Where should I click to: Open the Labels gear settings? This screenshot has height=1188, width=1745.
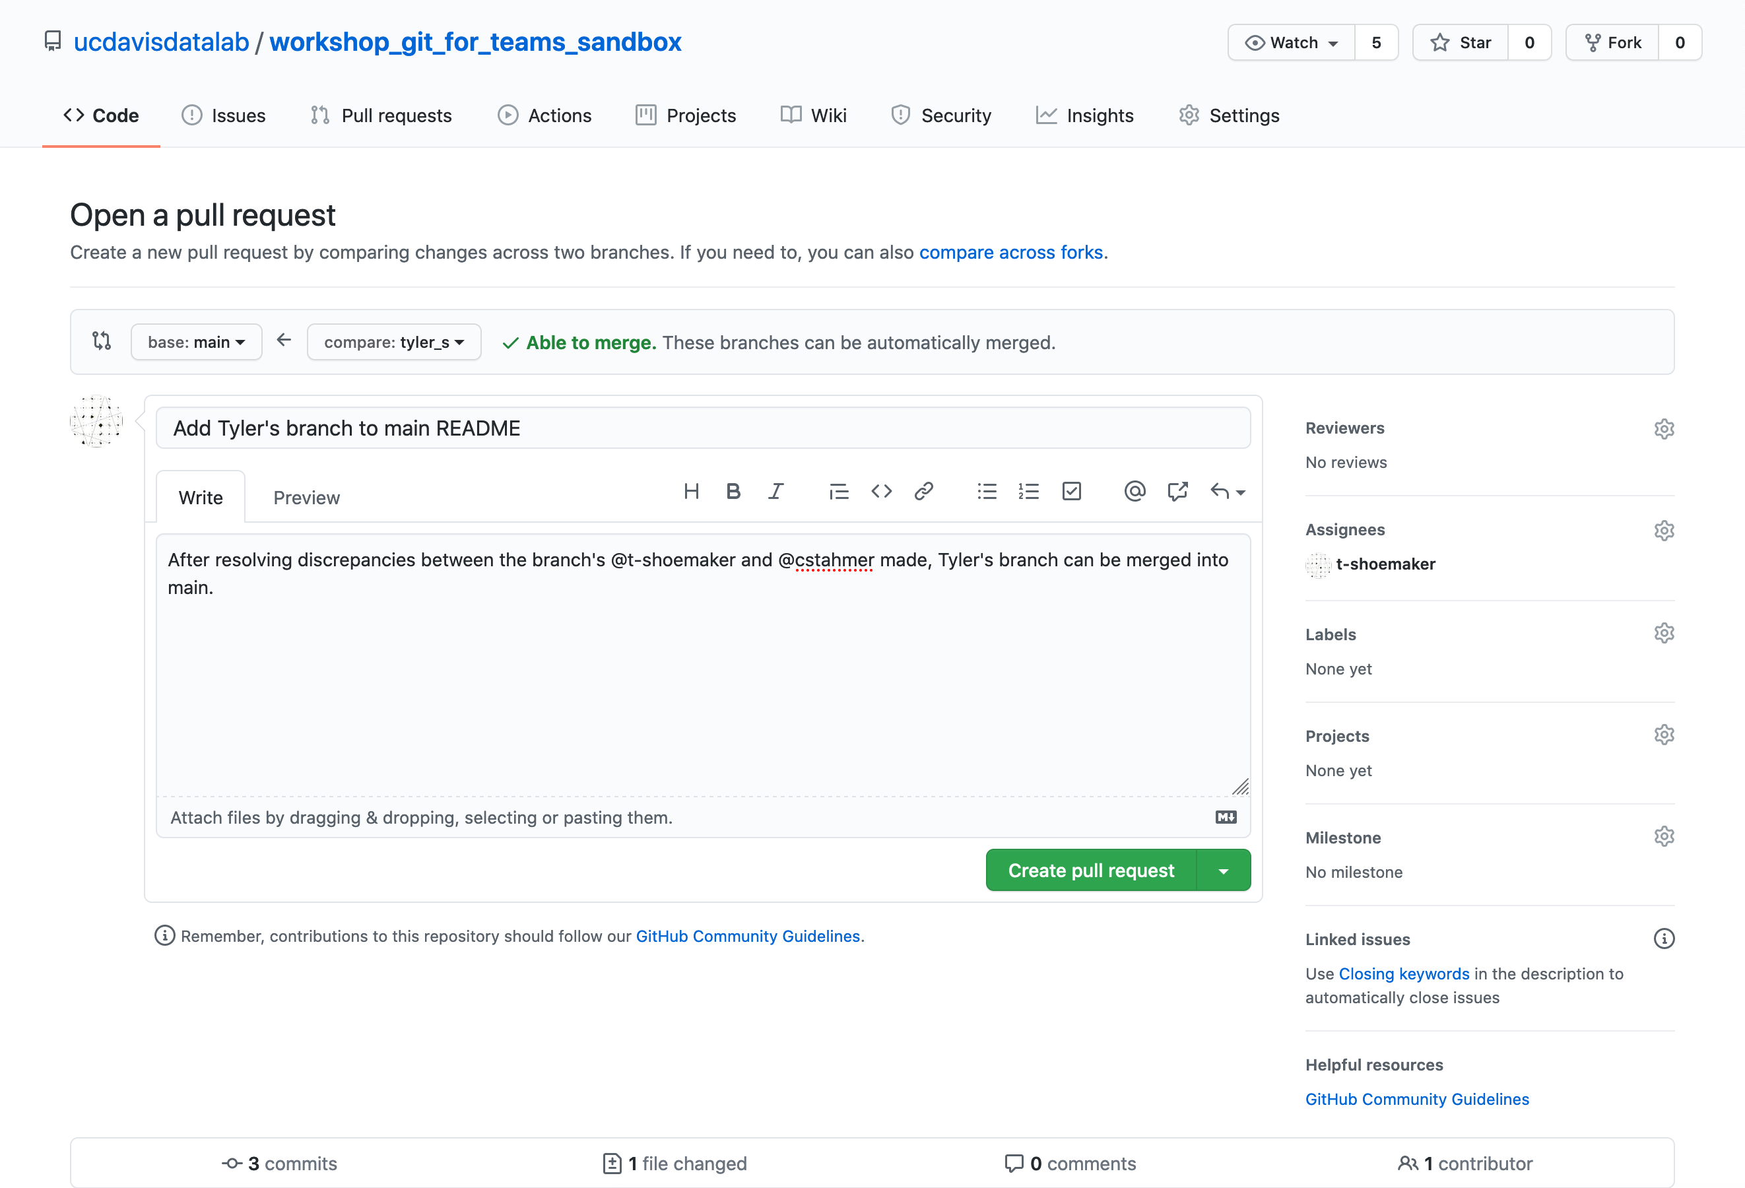pos(1664,633)
